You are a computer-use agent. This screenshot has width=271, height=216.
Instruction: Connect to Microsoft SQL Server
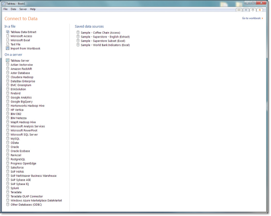click(x=24, y=135)
